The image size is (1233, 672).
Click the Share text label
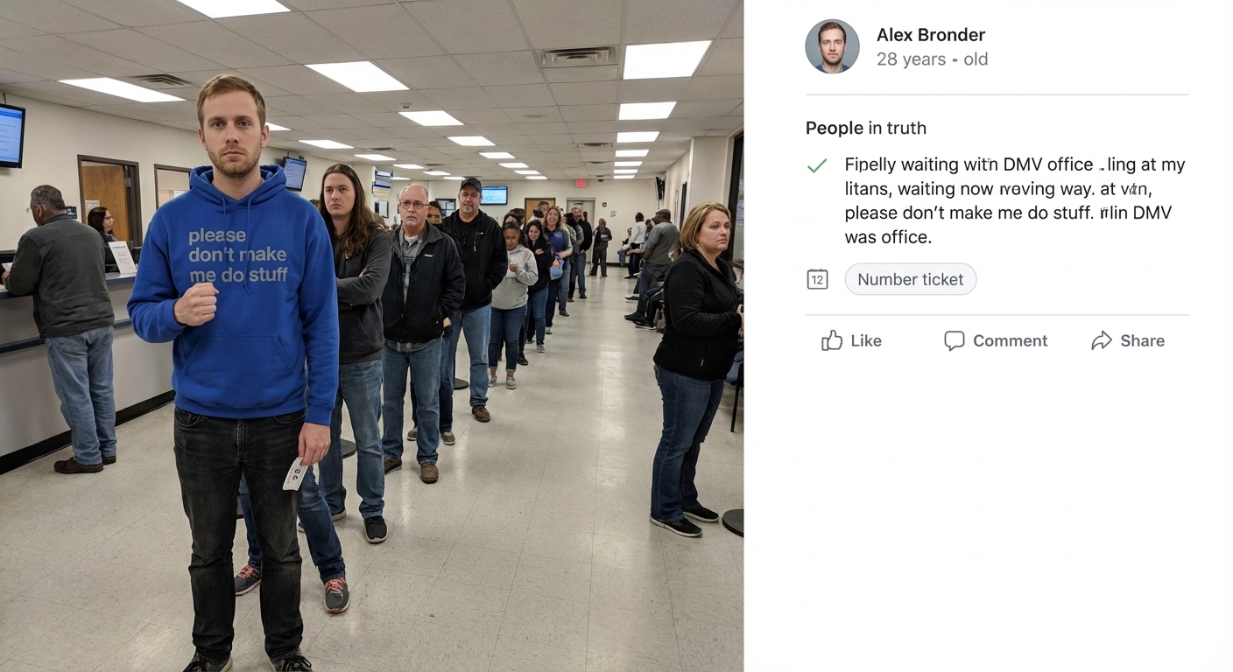[x=1142, y=341]
